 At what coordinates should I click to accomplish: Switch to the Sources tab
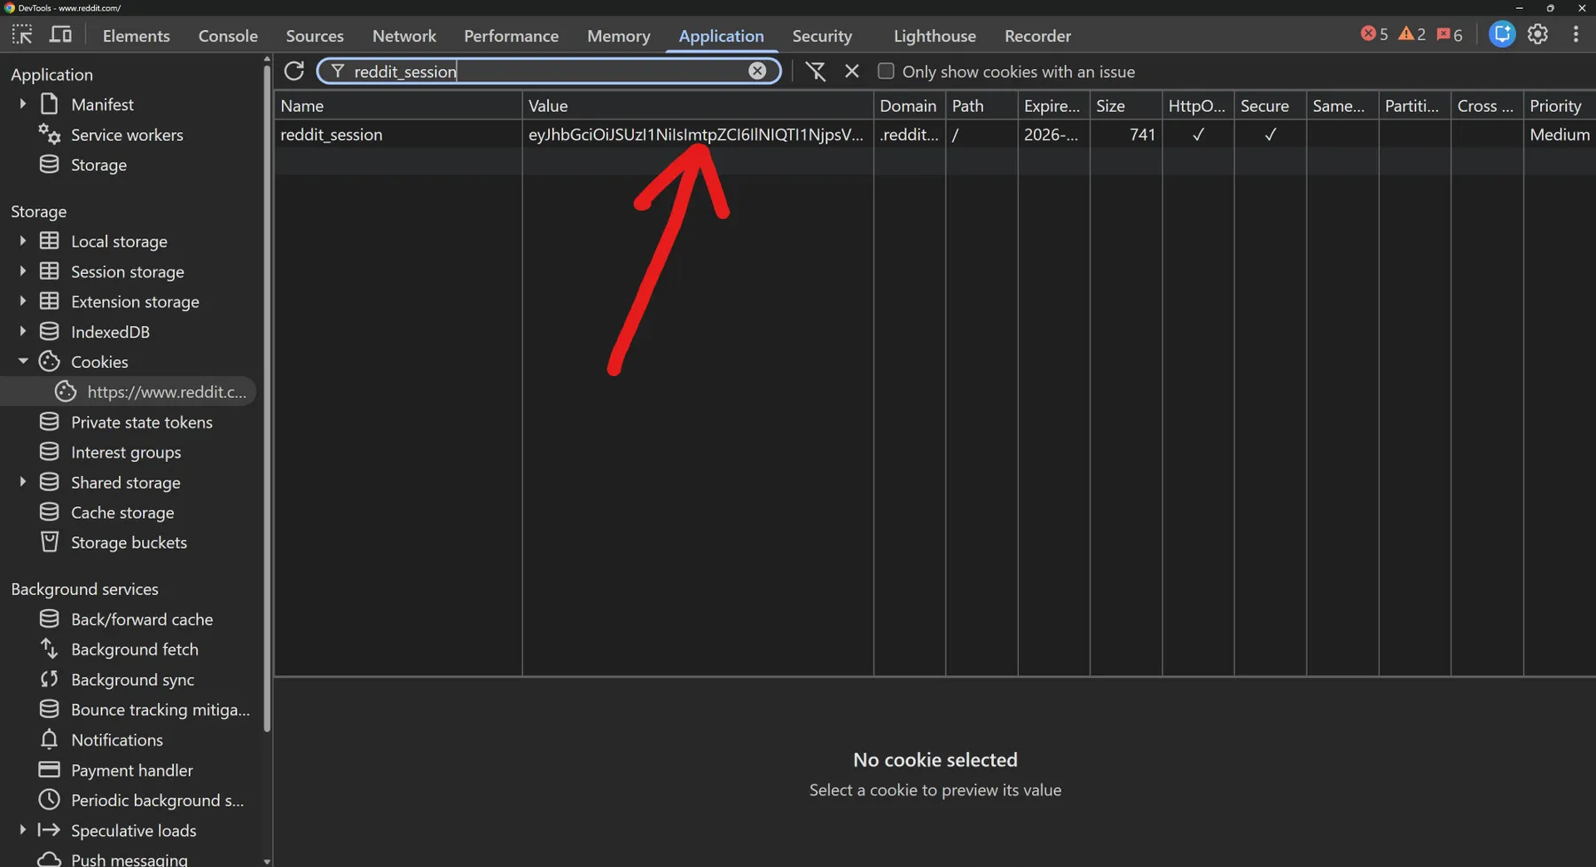(315, 35)
